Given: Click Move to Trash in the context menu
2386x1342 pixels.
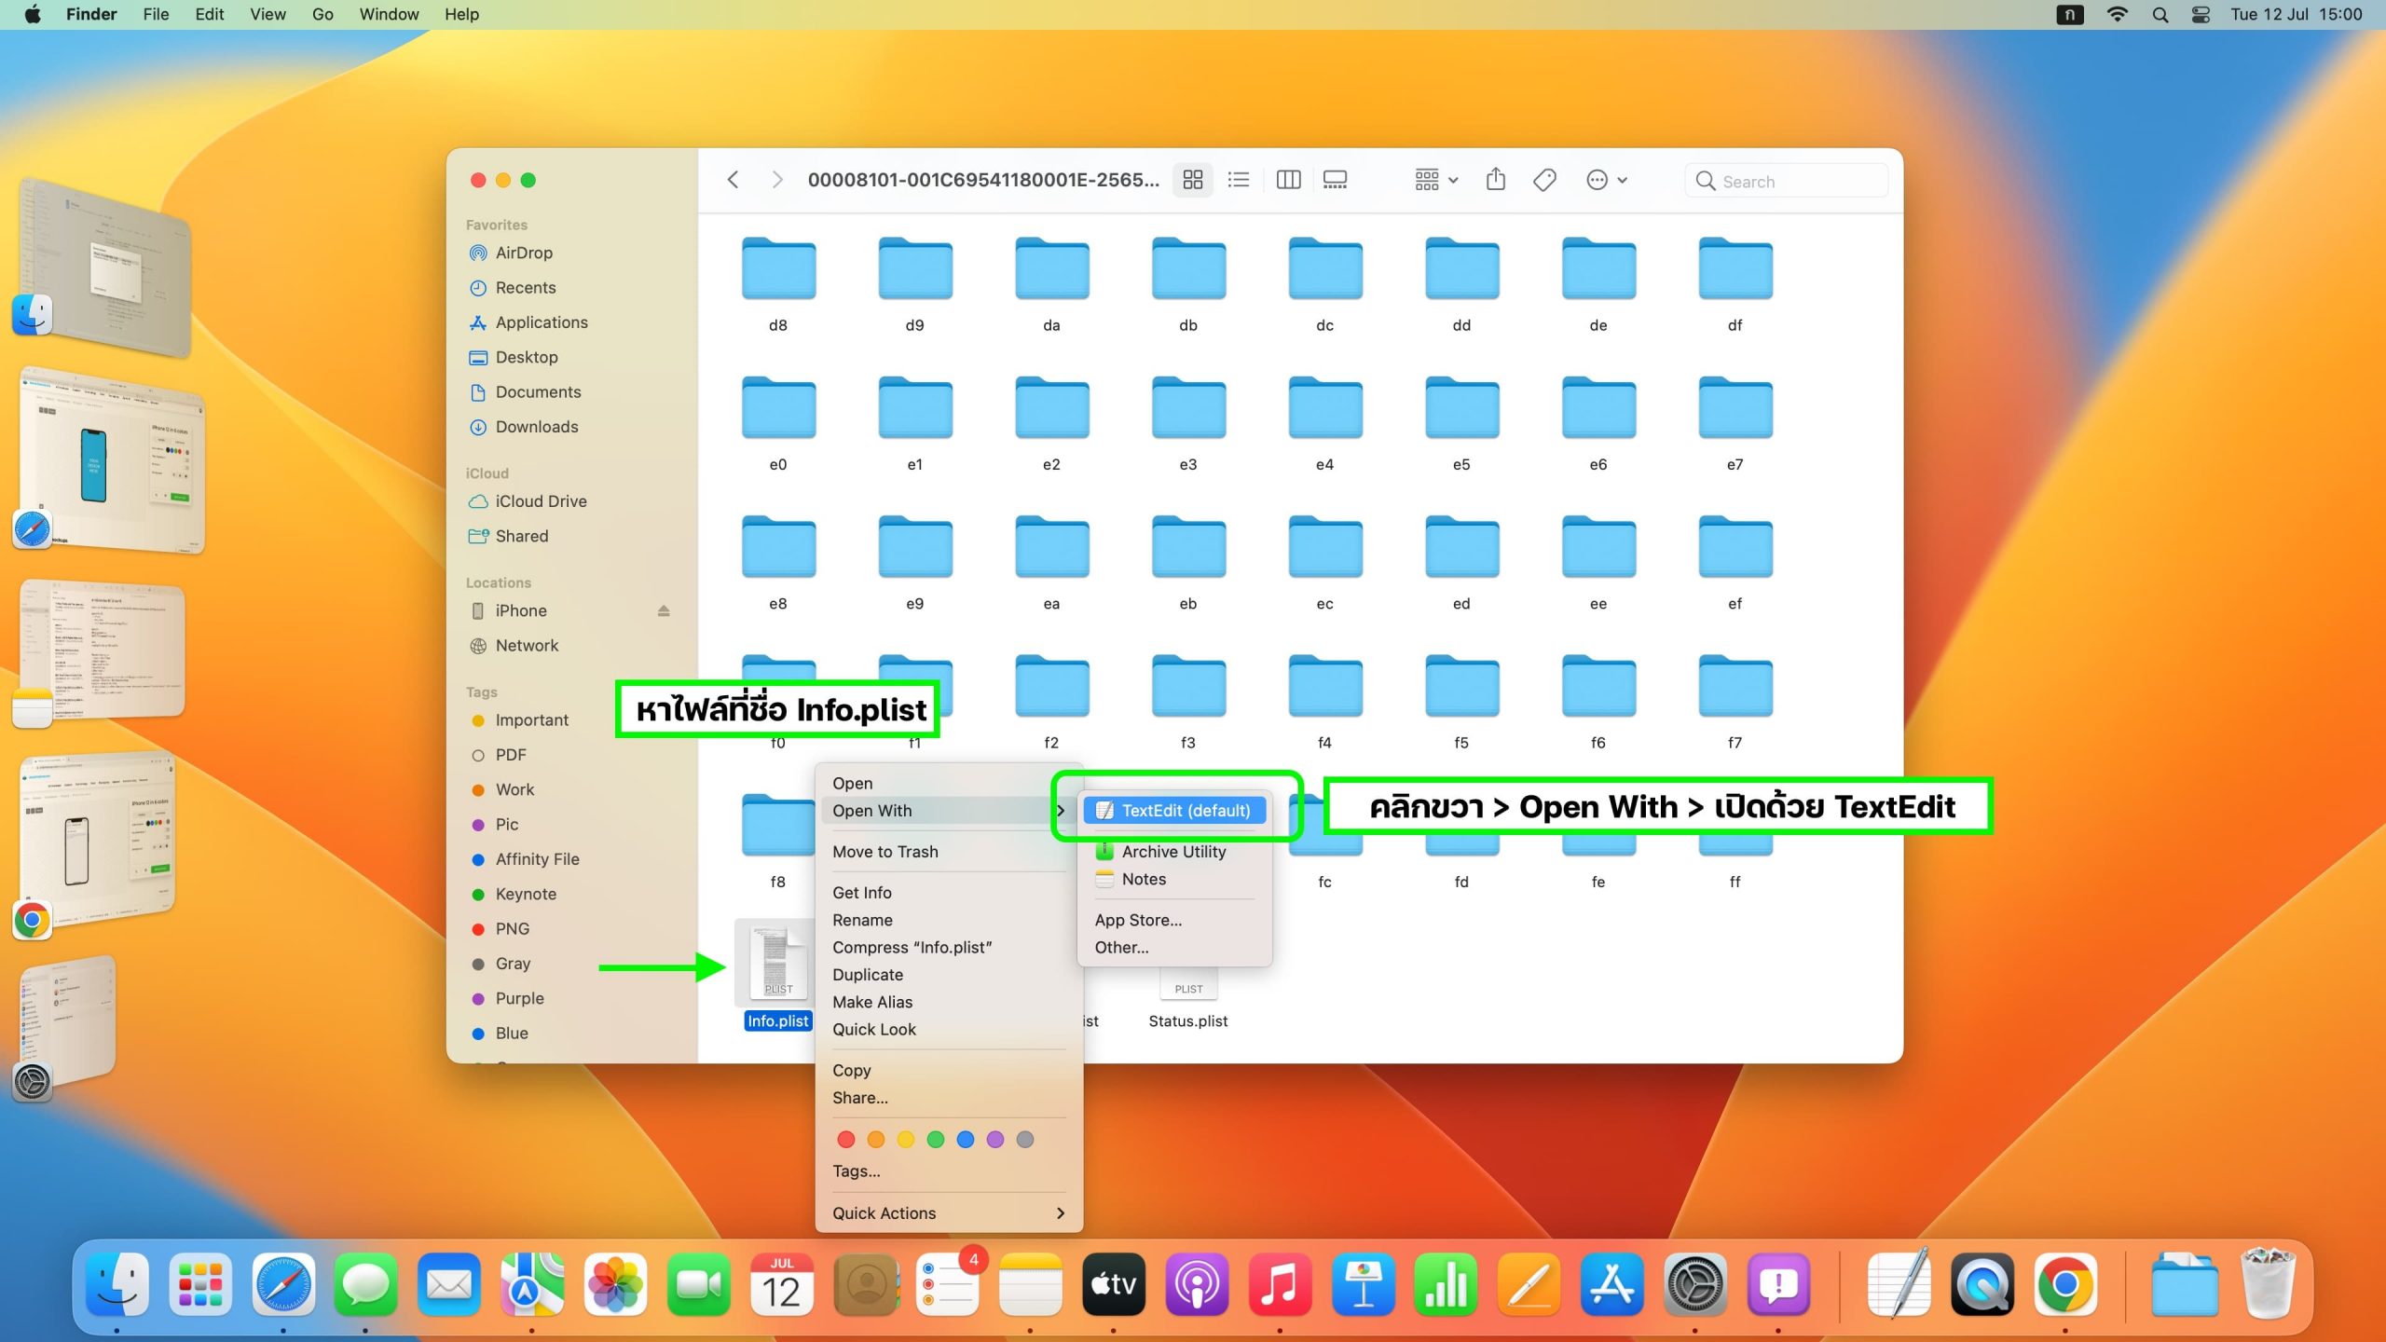Looking at the screenshot, I should (x=884, y=851).
